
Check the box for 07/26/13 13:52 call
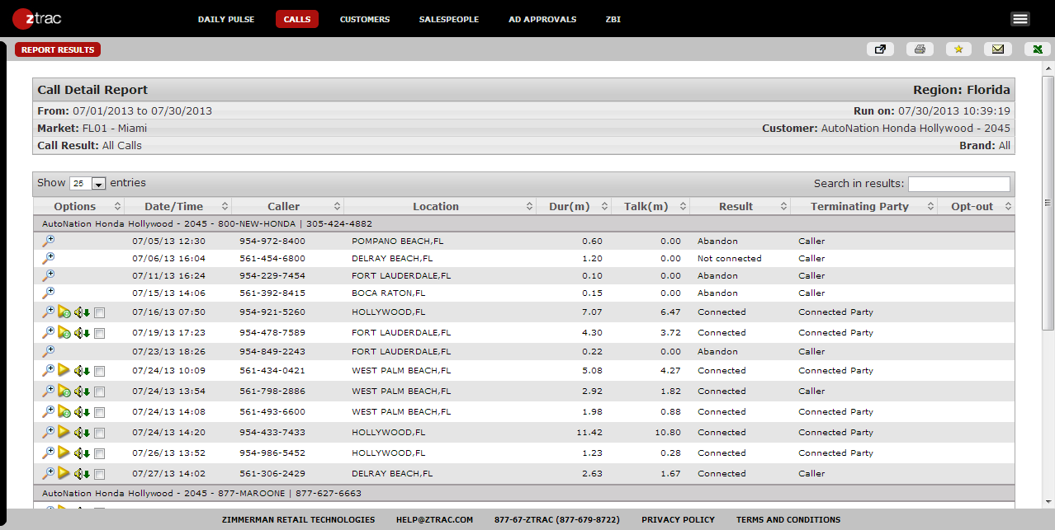(x=99, y=453)
